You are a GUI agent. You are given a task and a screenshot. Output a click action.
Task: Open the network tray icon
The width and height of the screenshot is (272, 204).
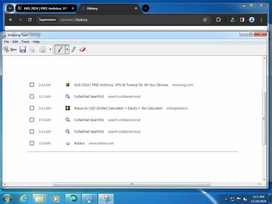click(232, 199)
